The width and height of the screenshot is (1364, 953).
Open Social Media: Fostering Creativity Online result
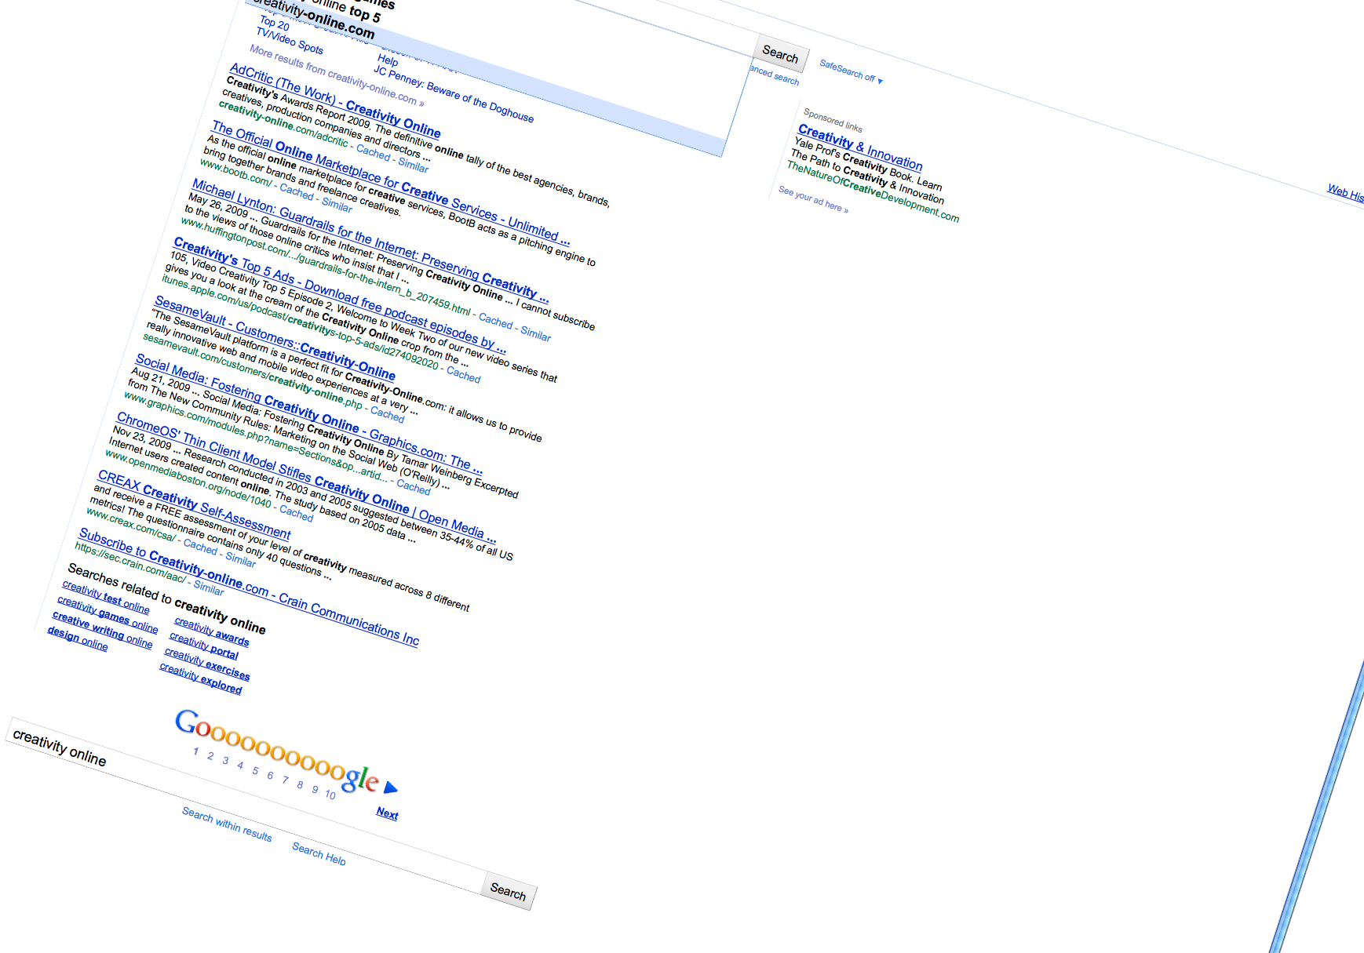(x=308, y=414)
